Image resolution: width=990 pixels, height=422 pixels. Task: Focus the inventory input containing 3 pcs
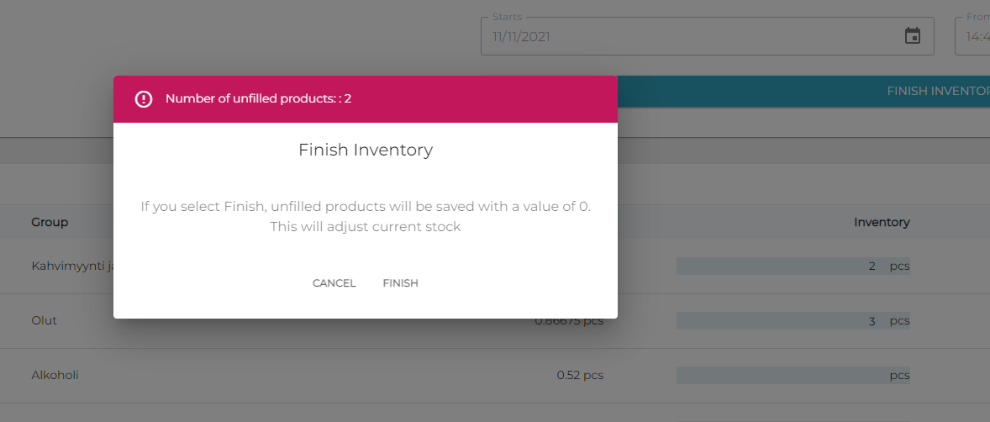coord(777,321)
